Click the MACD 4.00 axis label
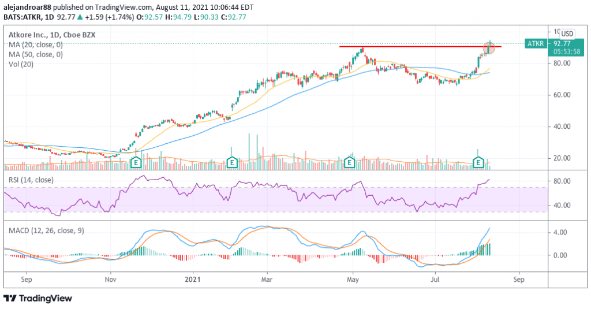Viewport: 591px width, 309px height. [560, 232]
